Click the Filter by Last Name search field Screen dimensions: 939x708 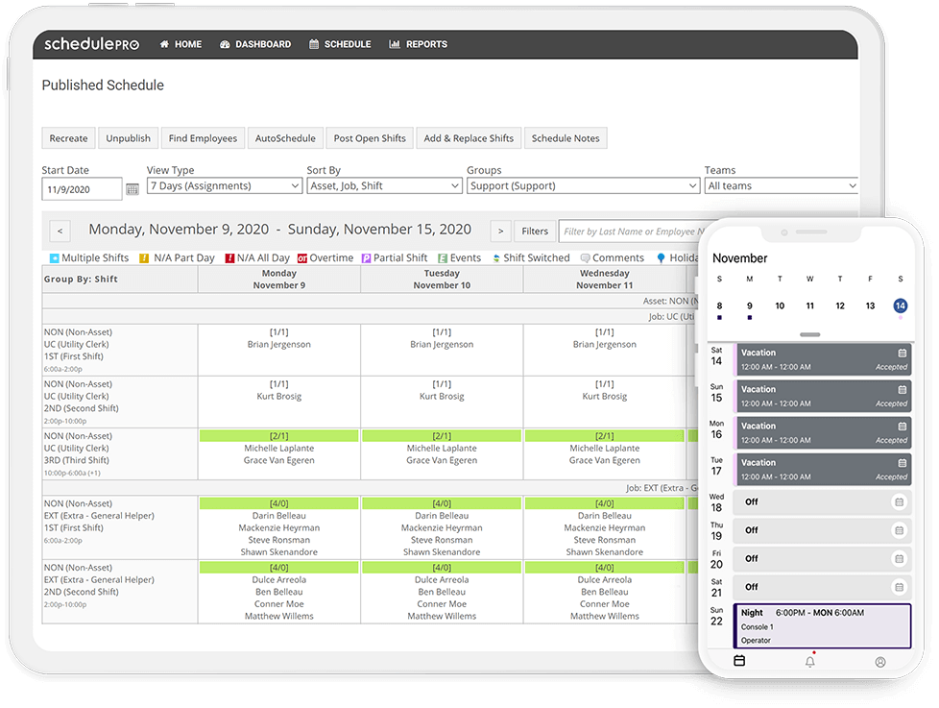coord(630,232)
